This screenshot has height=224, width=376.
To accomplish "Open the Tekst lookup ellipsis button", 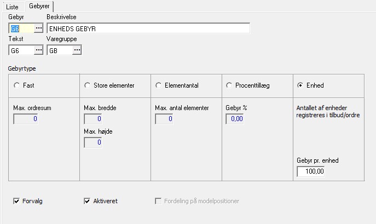I will [x=38, y=50].
